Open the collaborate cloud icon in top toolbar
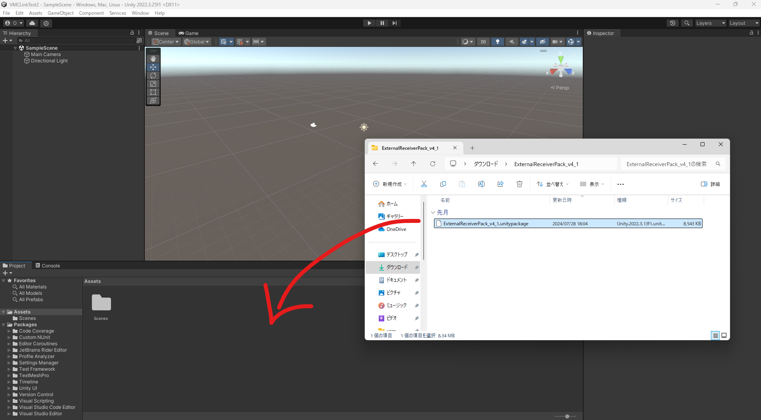Screen dimensions: 761x420 click(32, 23)
